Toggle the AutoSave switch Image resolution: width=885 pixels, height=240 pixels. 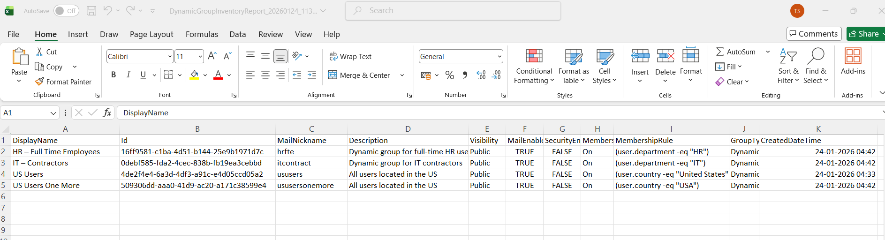click(66, 11)
